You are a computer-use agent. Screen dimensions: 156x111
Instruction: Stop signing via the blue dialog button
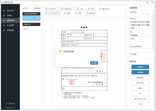[94, 63]
